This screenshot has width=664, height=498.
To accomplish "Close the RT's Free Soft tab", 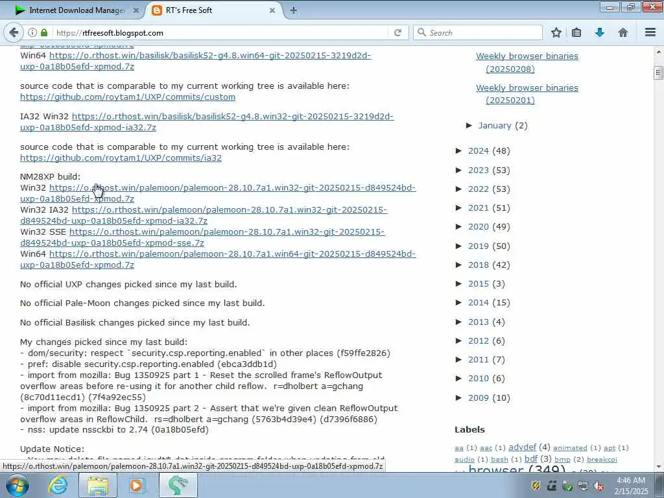I will (272, 10).
